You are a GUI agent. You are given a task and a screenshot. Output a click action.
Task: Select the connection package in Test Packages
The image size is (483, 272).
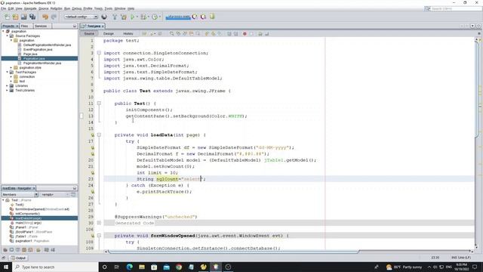[27, 77]
